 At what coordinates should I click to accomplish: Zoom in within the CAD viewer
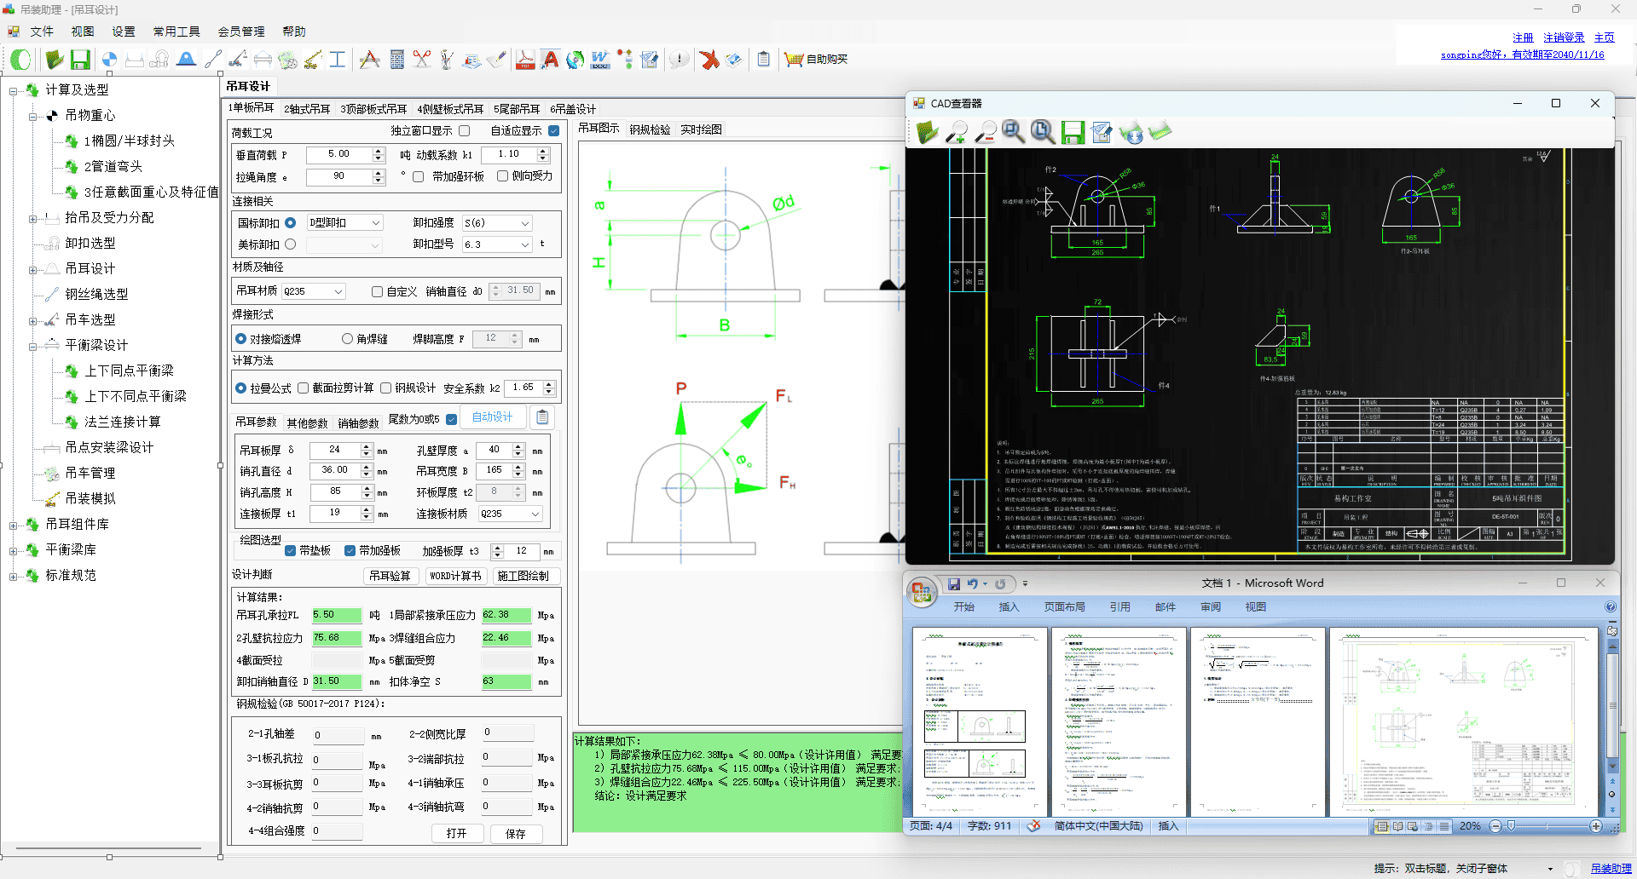956,132
